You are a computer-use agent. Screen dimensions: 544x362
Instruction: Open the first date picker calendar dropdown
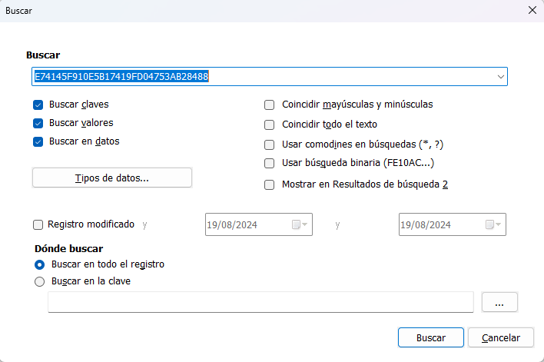[x=299, y=225]
